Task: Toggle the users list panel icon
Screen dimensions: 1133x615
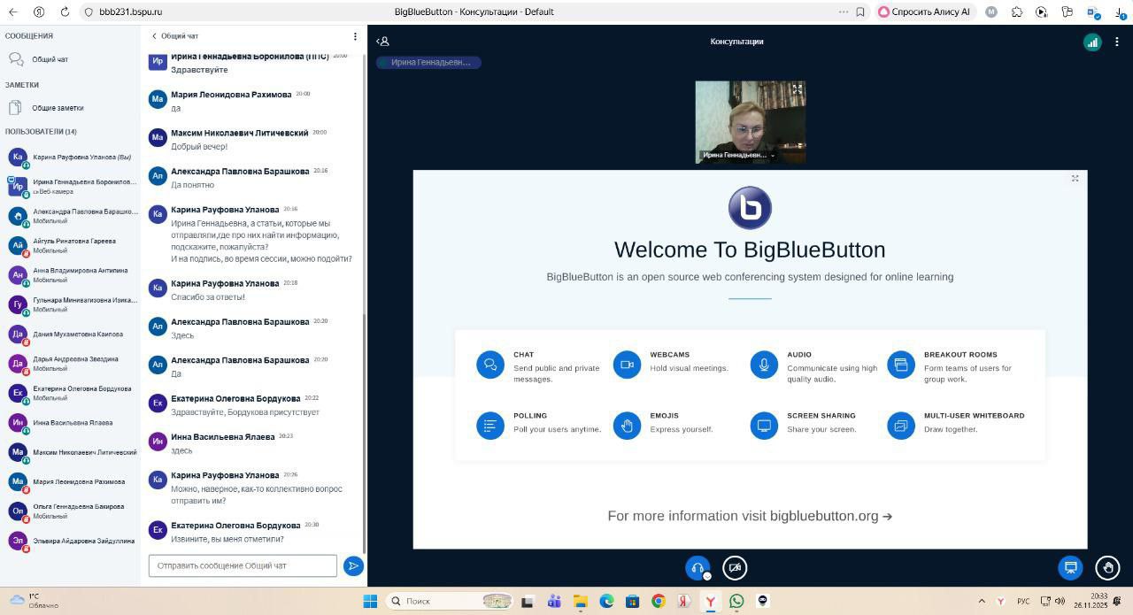Action: [382, 42]
